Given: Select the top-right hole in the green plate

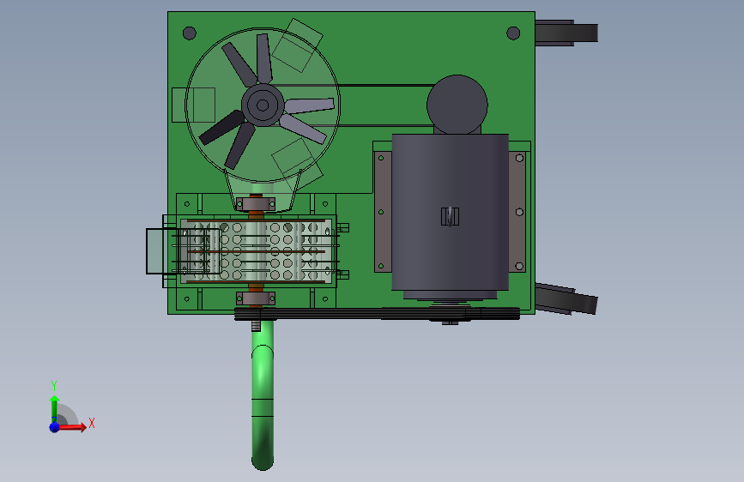Looking at the screenshot, I should 513,33.
